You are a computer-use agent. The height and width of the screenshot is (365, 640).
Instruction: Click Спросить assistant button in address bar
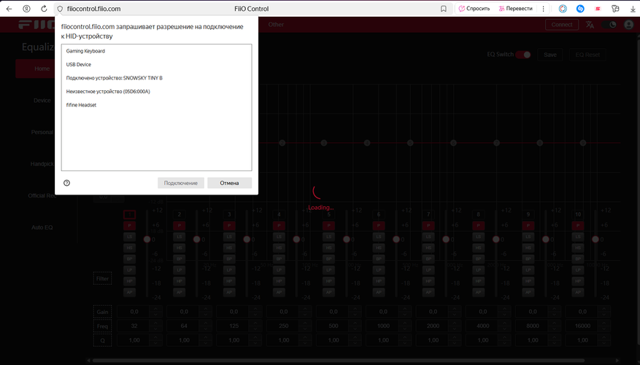[x=474, y=9]
